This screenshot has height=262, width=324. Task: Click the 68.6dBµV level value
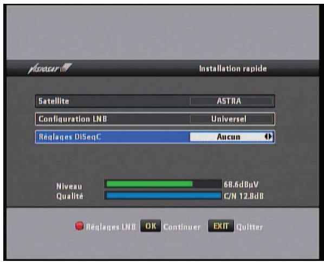point(241,185)
